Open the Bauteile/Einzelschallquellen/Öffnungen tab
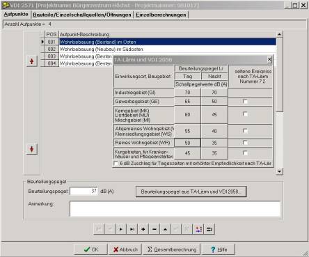 pyautogui.click(x=82, y=15)
